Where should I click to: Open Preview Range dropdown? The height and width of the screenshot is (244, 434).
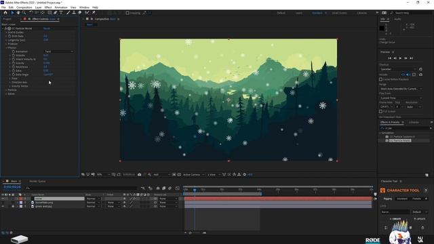point(401,89)
